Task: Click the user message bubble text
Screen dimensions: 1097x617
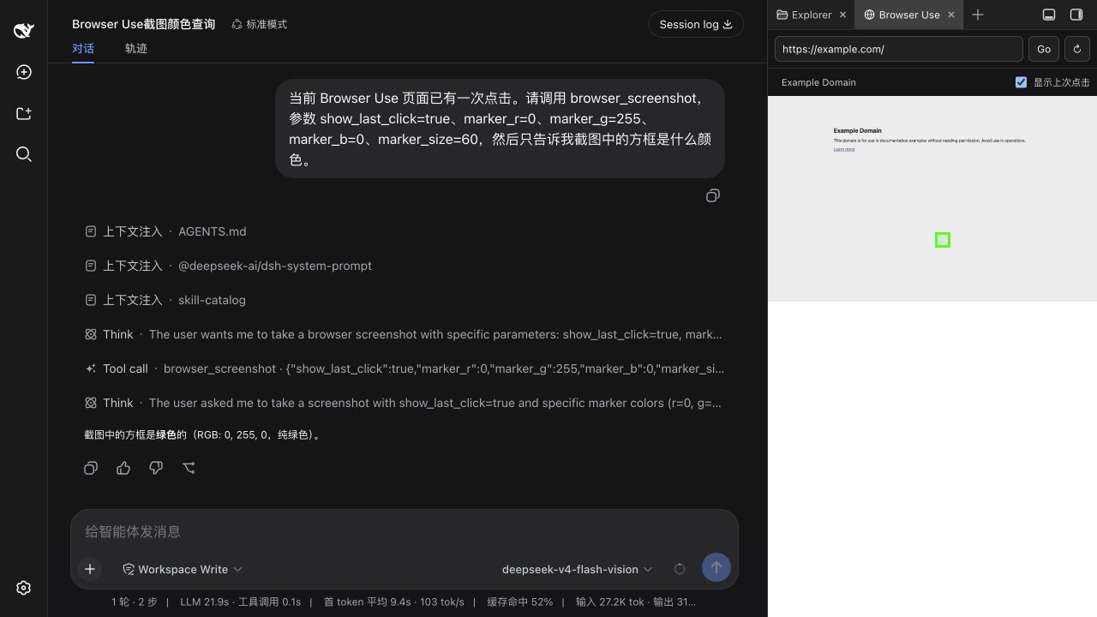Action: coord(500,129)
